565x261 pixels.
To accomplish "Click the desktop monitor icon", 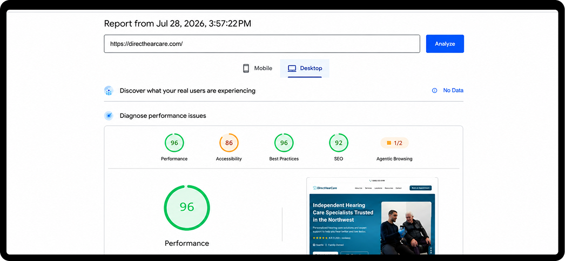I will pyautogui.click(x=292, y=68).
